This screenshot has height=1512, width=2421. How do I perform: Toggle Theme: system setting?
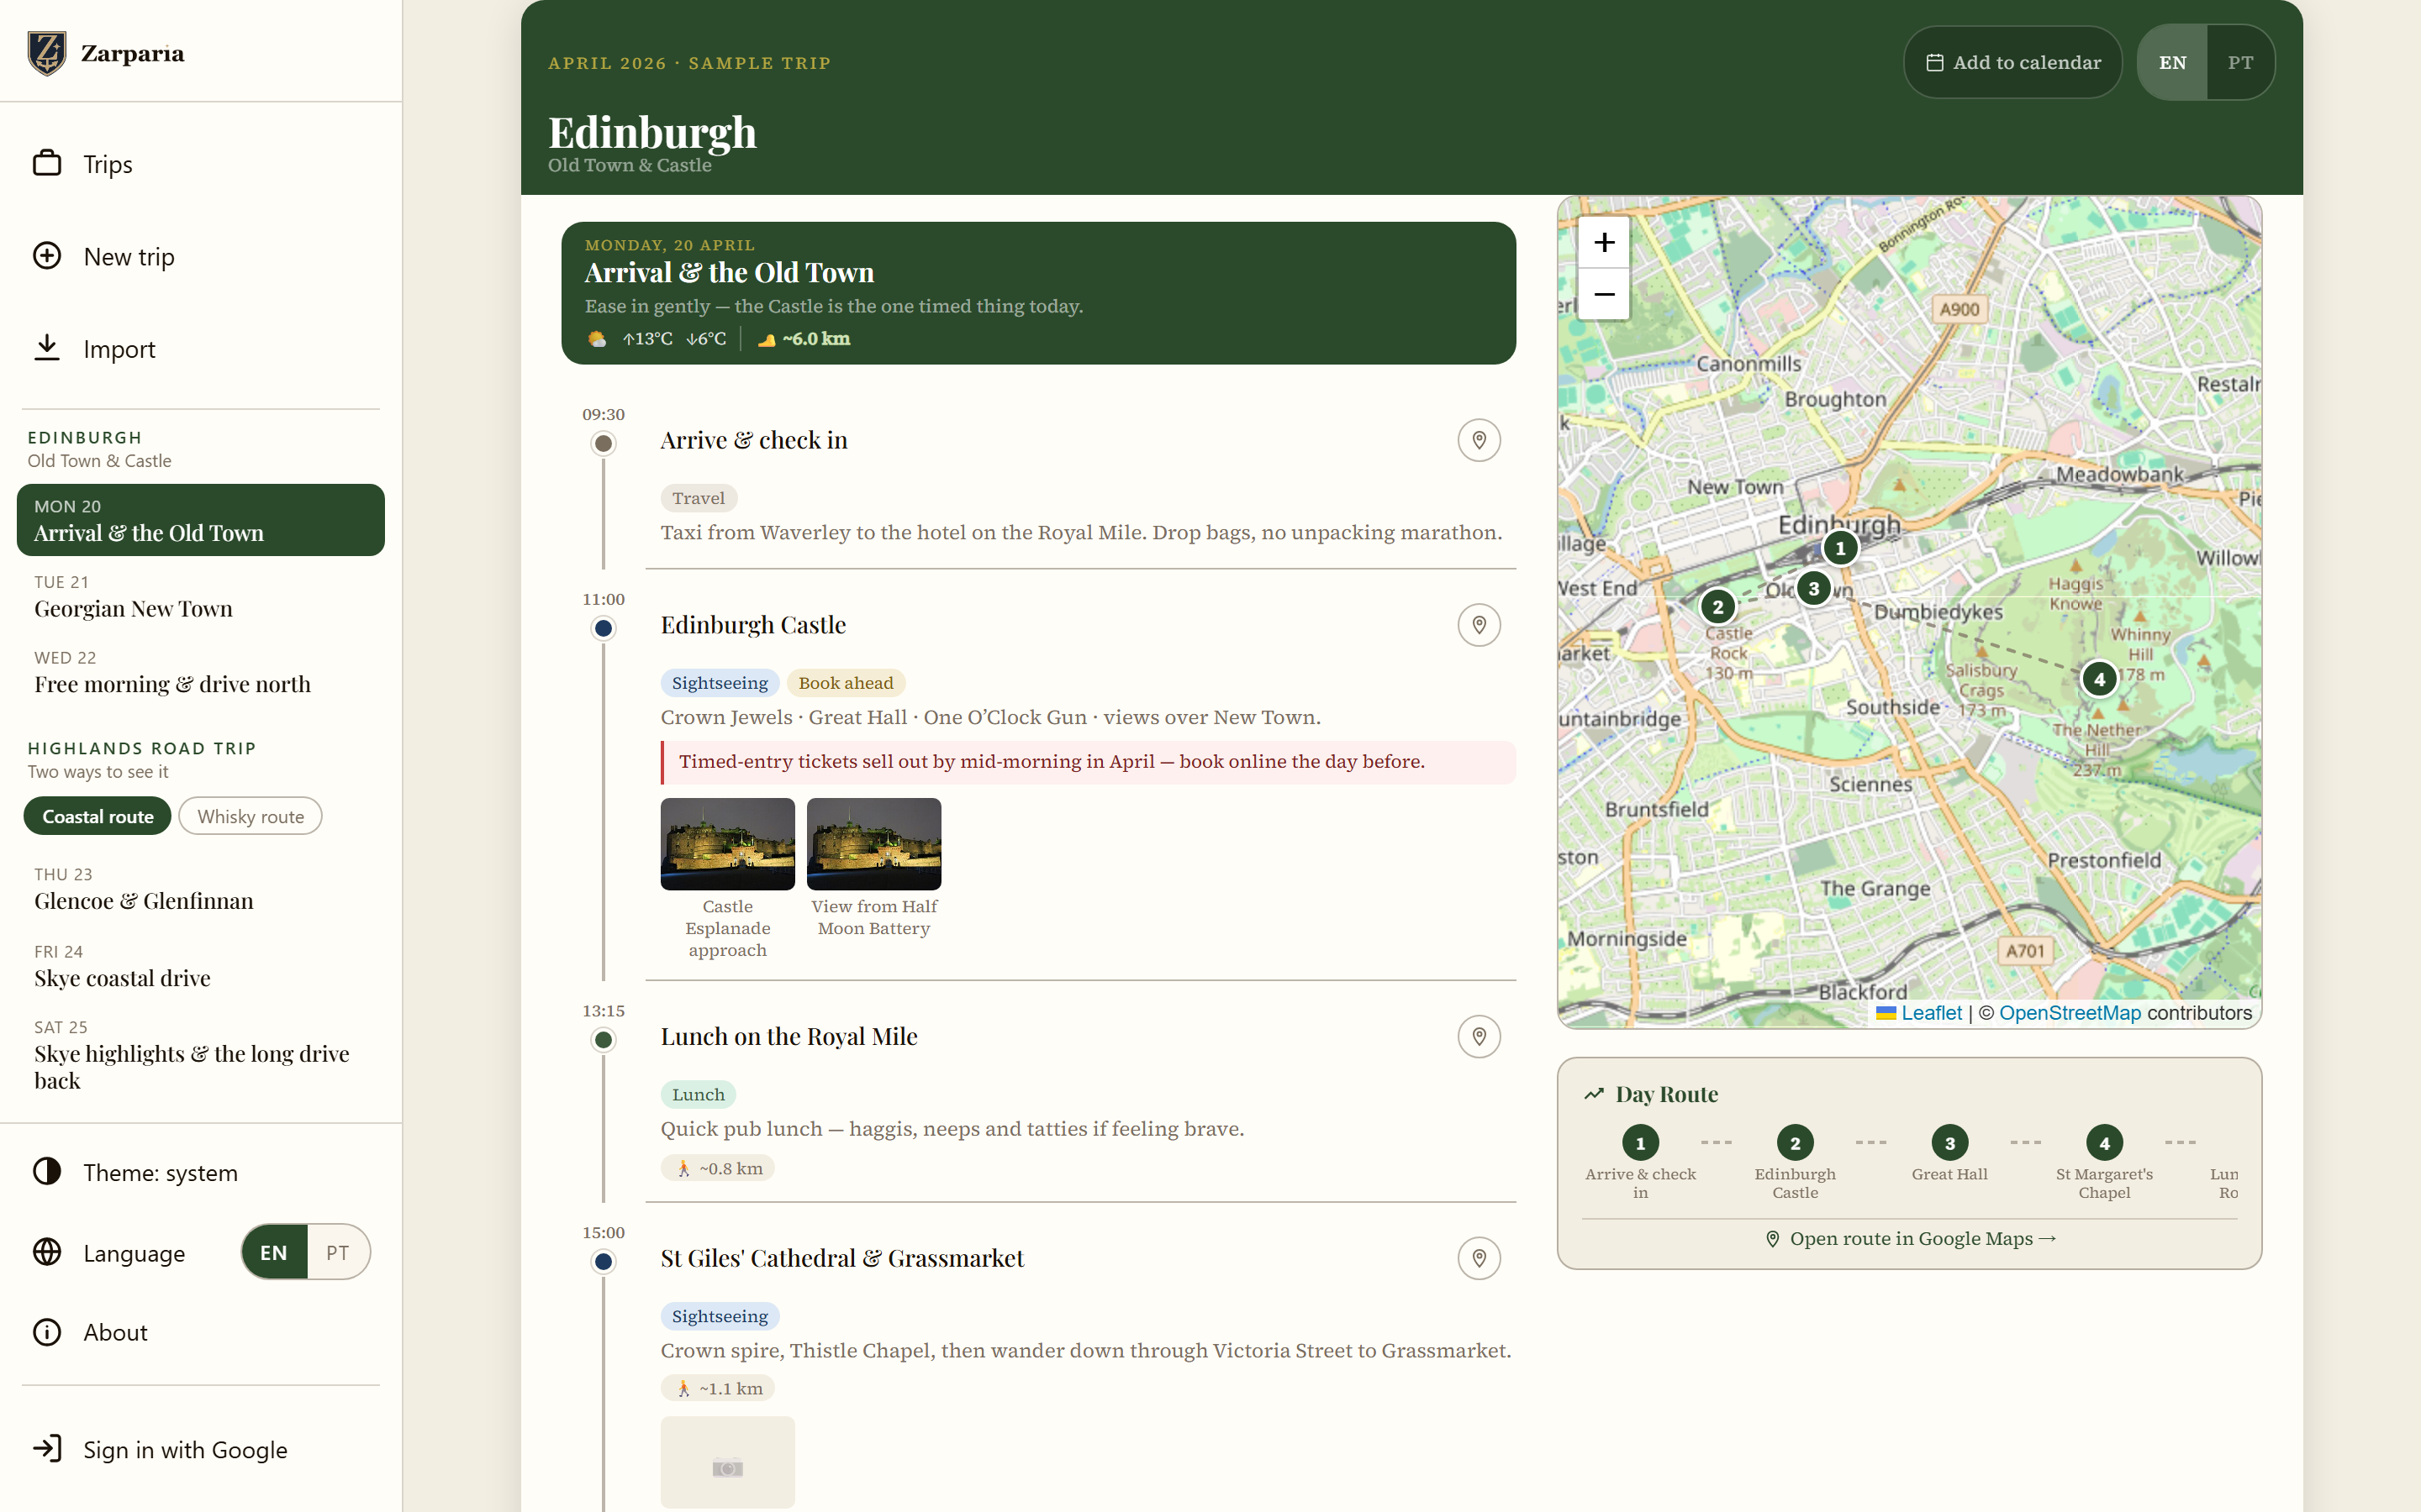[200, 1172]
